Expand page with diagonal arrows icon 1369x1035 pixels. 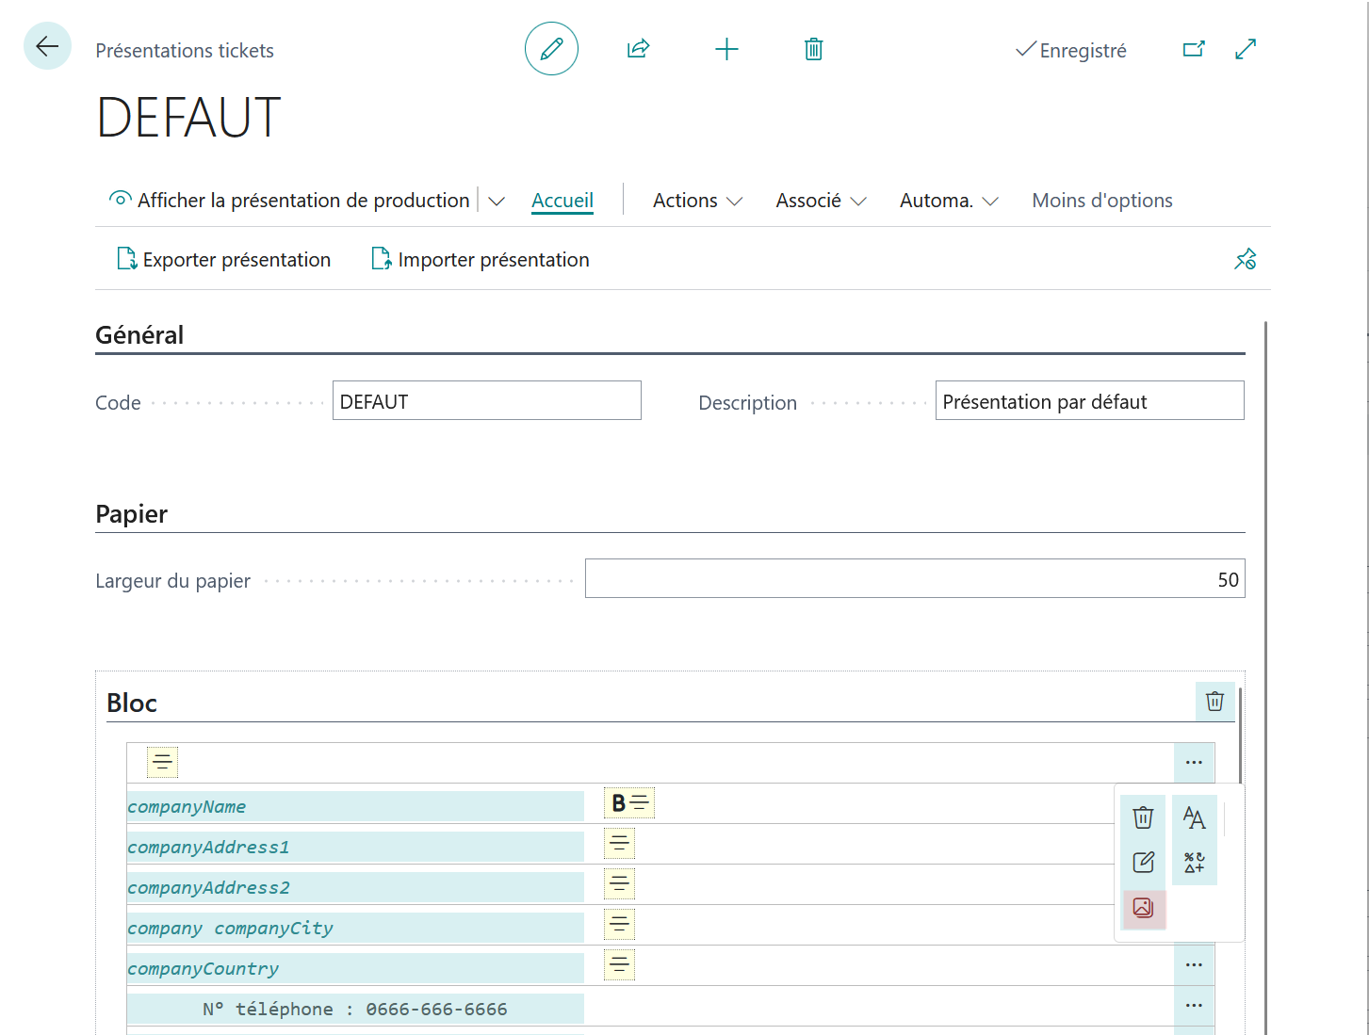coord(1246,49)
